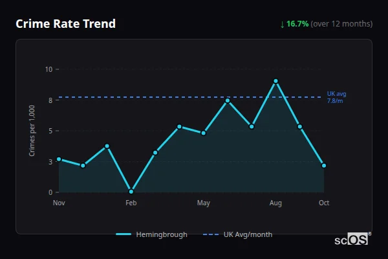Viewport: 388px width, 259px height.
Task: Click the Aug x-axis label
Action: pyautogui.click(x=275, y=203)
